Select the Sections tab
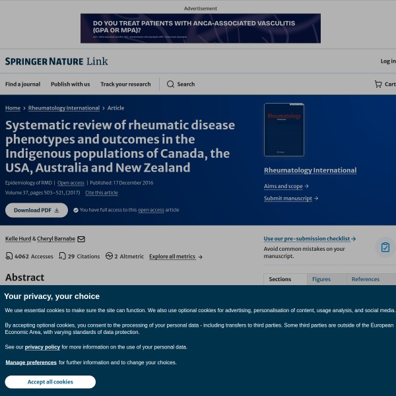Screen dimensions: 396x396 click(280, 279)
